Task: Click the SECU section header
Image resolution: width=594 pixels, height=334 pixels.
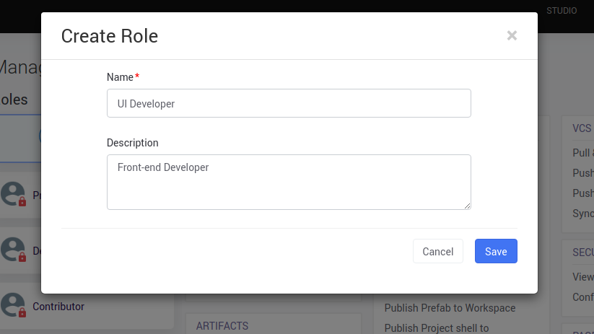Action: coord(582,252)
